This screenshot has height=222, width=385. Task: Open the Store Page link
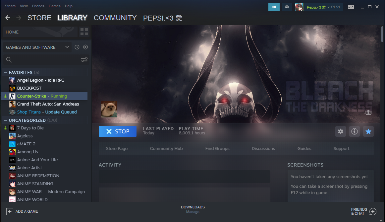coord(117,149)
